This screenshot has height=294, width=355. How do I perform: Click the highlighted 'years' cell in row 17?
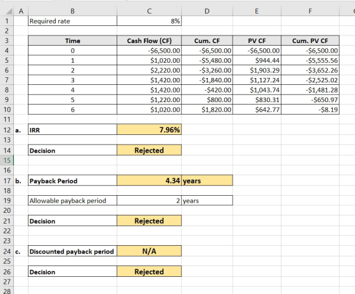click(x=207, y=181)
